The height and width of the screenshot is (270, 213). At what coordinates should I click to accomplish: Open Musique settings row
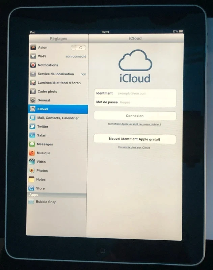(x=58, y=153)
